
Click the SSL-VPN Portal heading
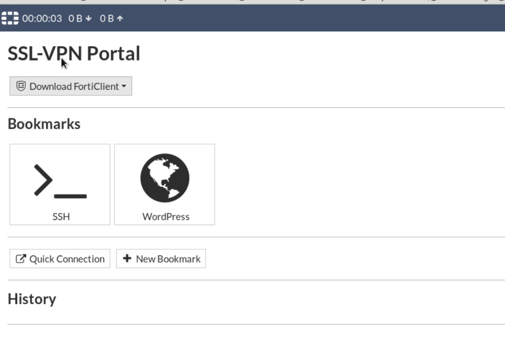[74, 53]
